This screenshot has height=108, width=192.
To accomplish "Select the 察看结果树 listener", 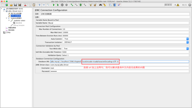I will coord(12,28).
